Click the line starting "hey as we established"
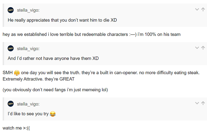This screenshot has width=207, height=133. pyautogui.click(x=91, y=34)
